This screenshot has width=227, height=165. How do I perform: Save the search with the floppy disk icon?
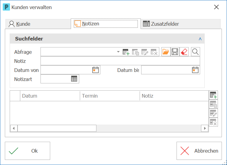point(175,52)
